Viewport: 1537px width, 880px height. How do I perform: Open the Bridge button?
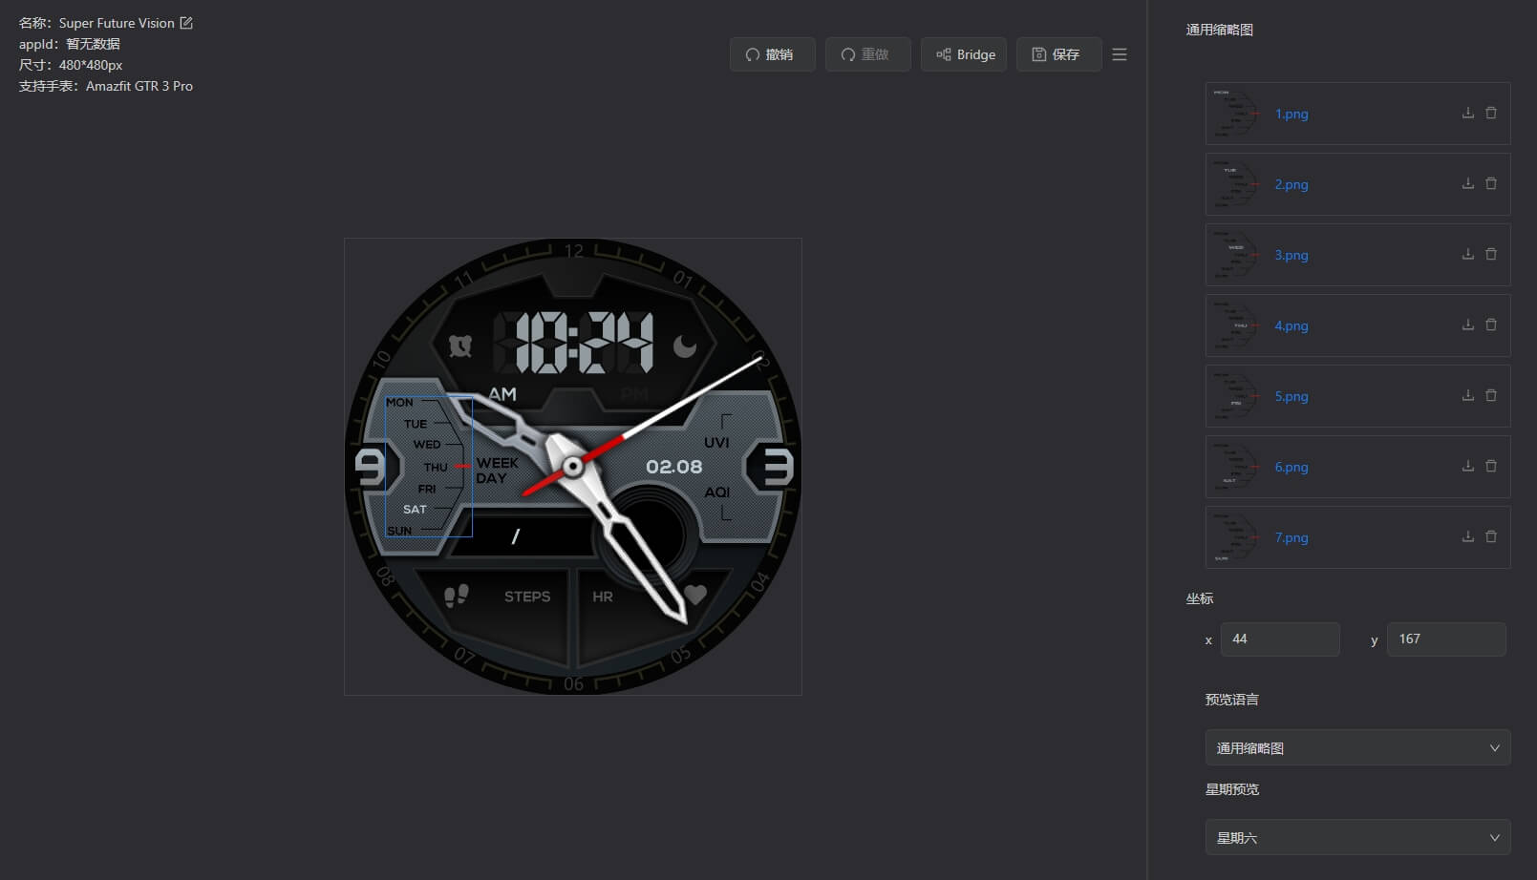point(964,54)
